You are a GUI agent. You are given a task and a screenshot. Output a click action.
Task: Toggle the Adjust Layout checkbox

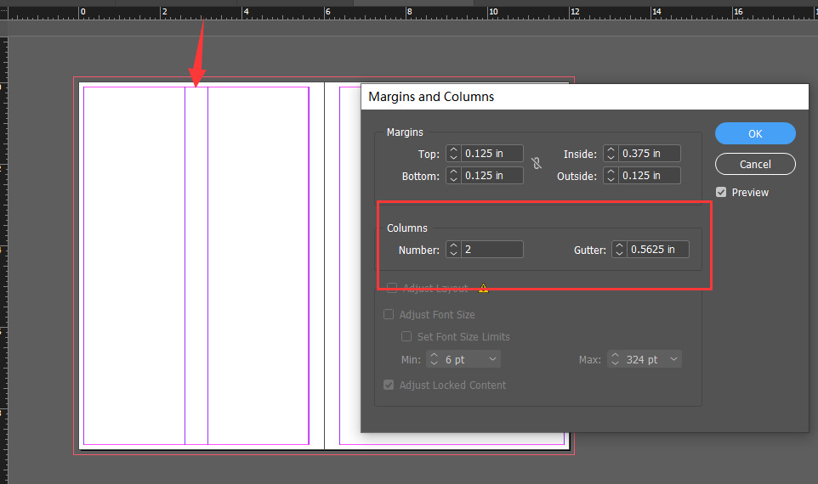tap(392, 288)
